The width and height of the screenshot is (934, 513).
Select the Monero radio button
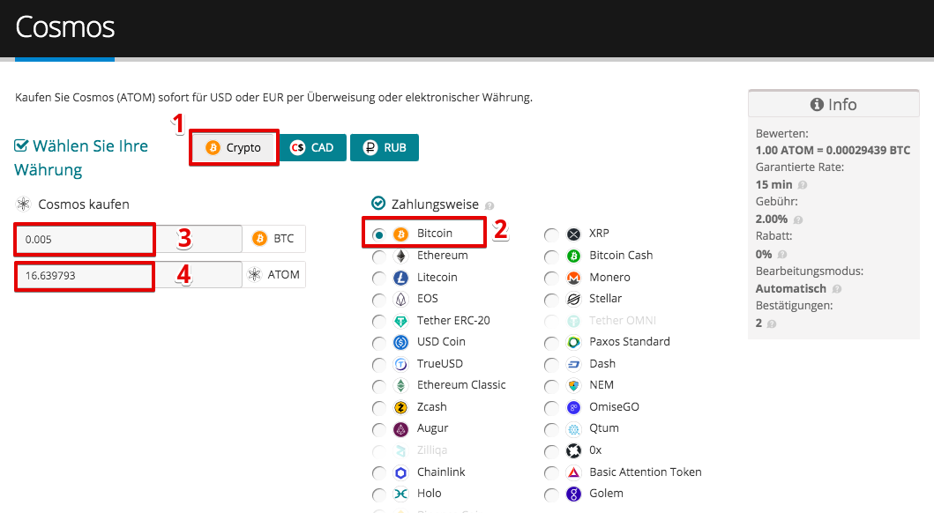pos(551,279)
